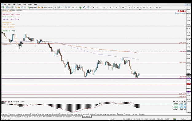
Task: Open the USDCAD,H4 chart tab
Action: tap(37, 116)
